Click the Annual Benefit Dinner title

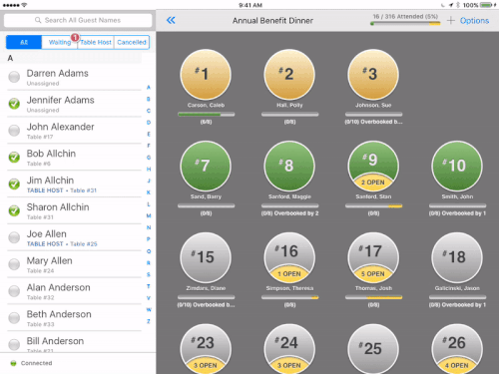point(272,21)
